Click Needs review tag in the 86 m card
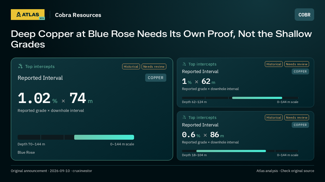This screenshot has width=325, height=182. pyautogui.click(x=297, y=117)
